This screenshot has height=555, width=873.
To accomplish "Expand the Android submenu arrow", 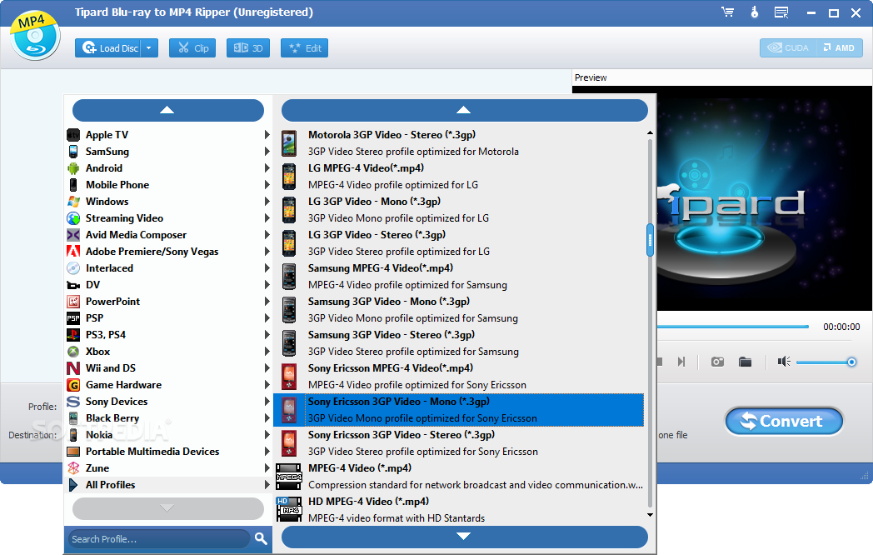I will [267, 168].
